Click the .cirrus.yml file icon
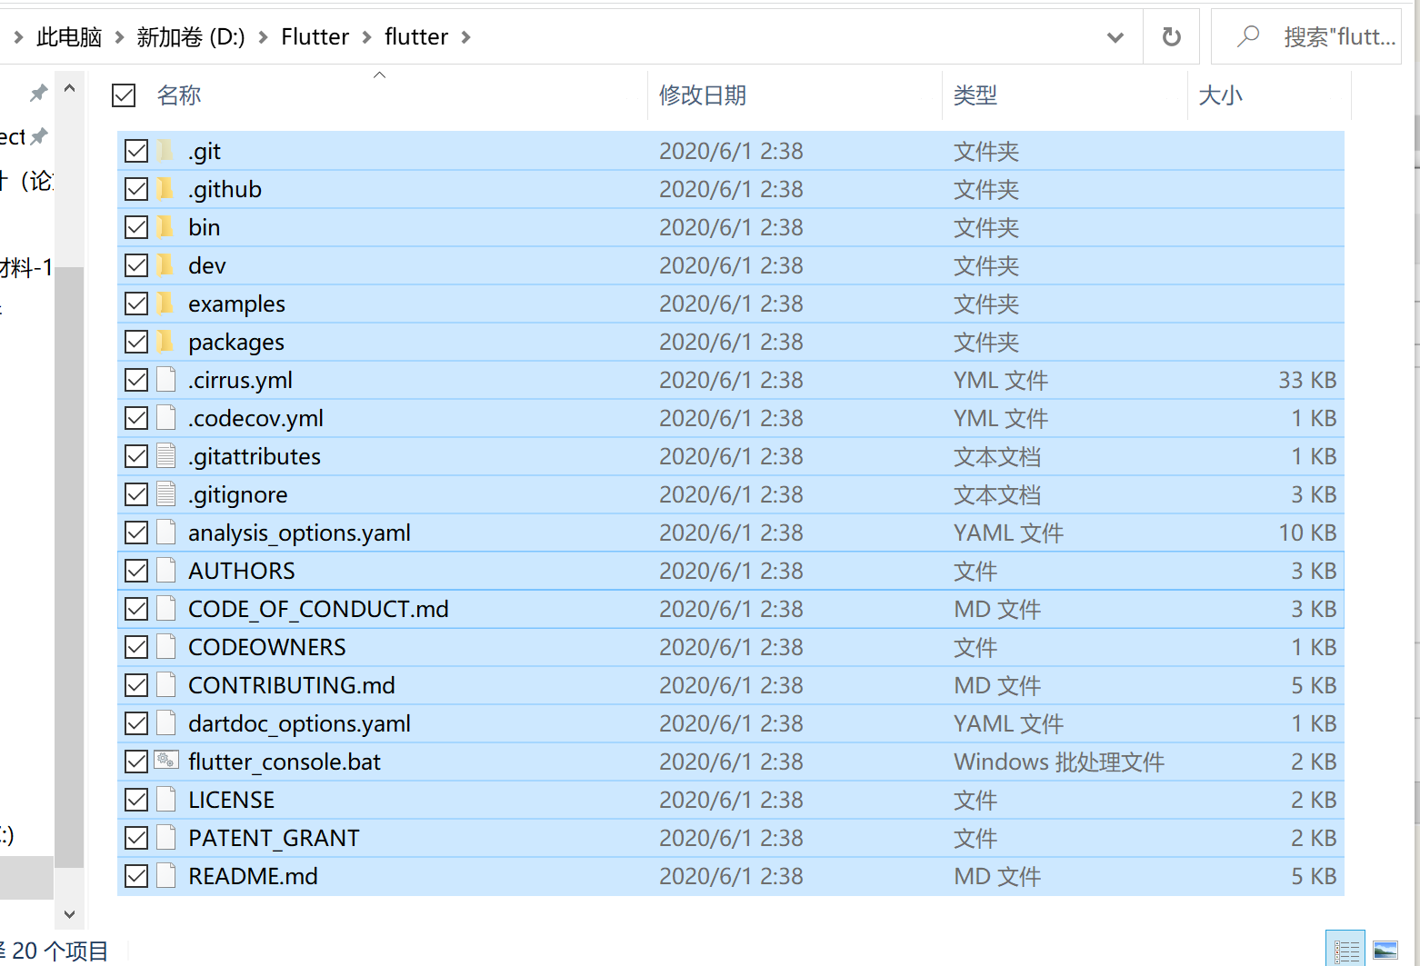This screenshot has width=1420, height=966. 165,380
